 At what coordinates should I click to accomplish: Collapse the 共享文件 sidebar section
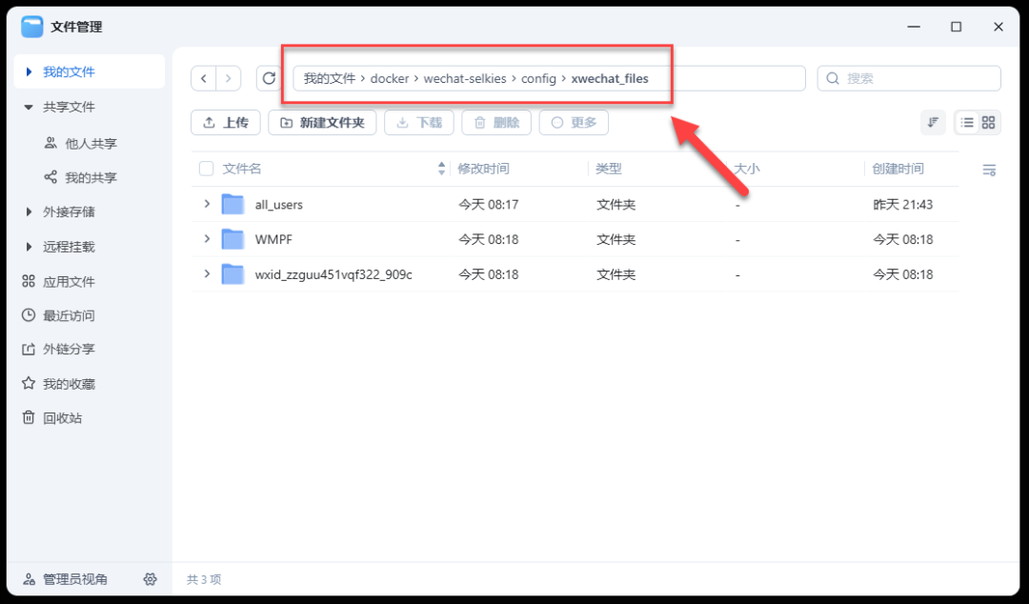tap(29, 107)
